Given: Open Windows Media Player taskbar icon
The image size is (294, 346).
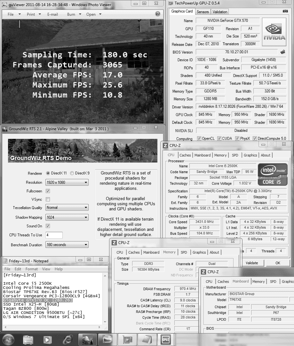Looking at the screenshot, I should tap(47, 340).
